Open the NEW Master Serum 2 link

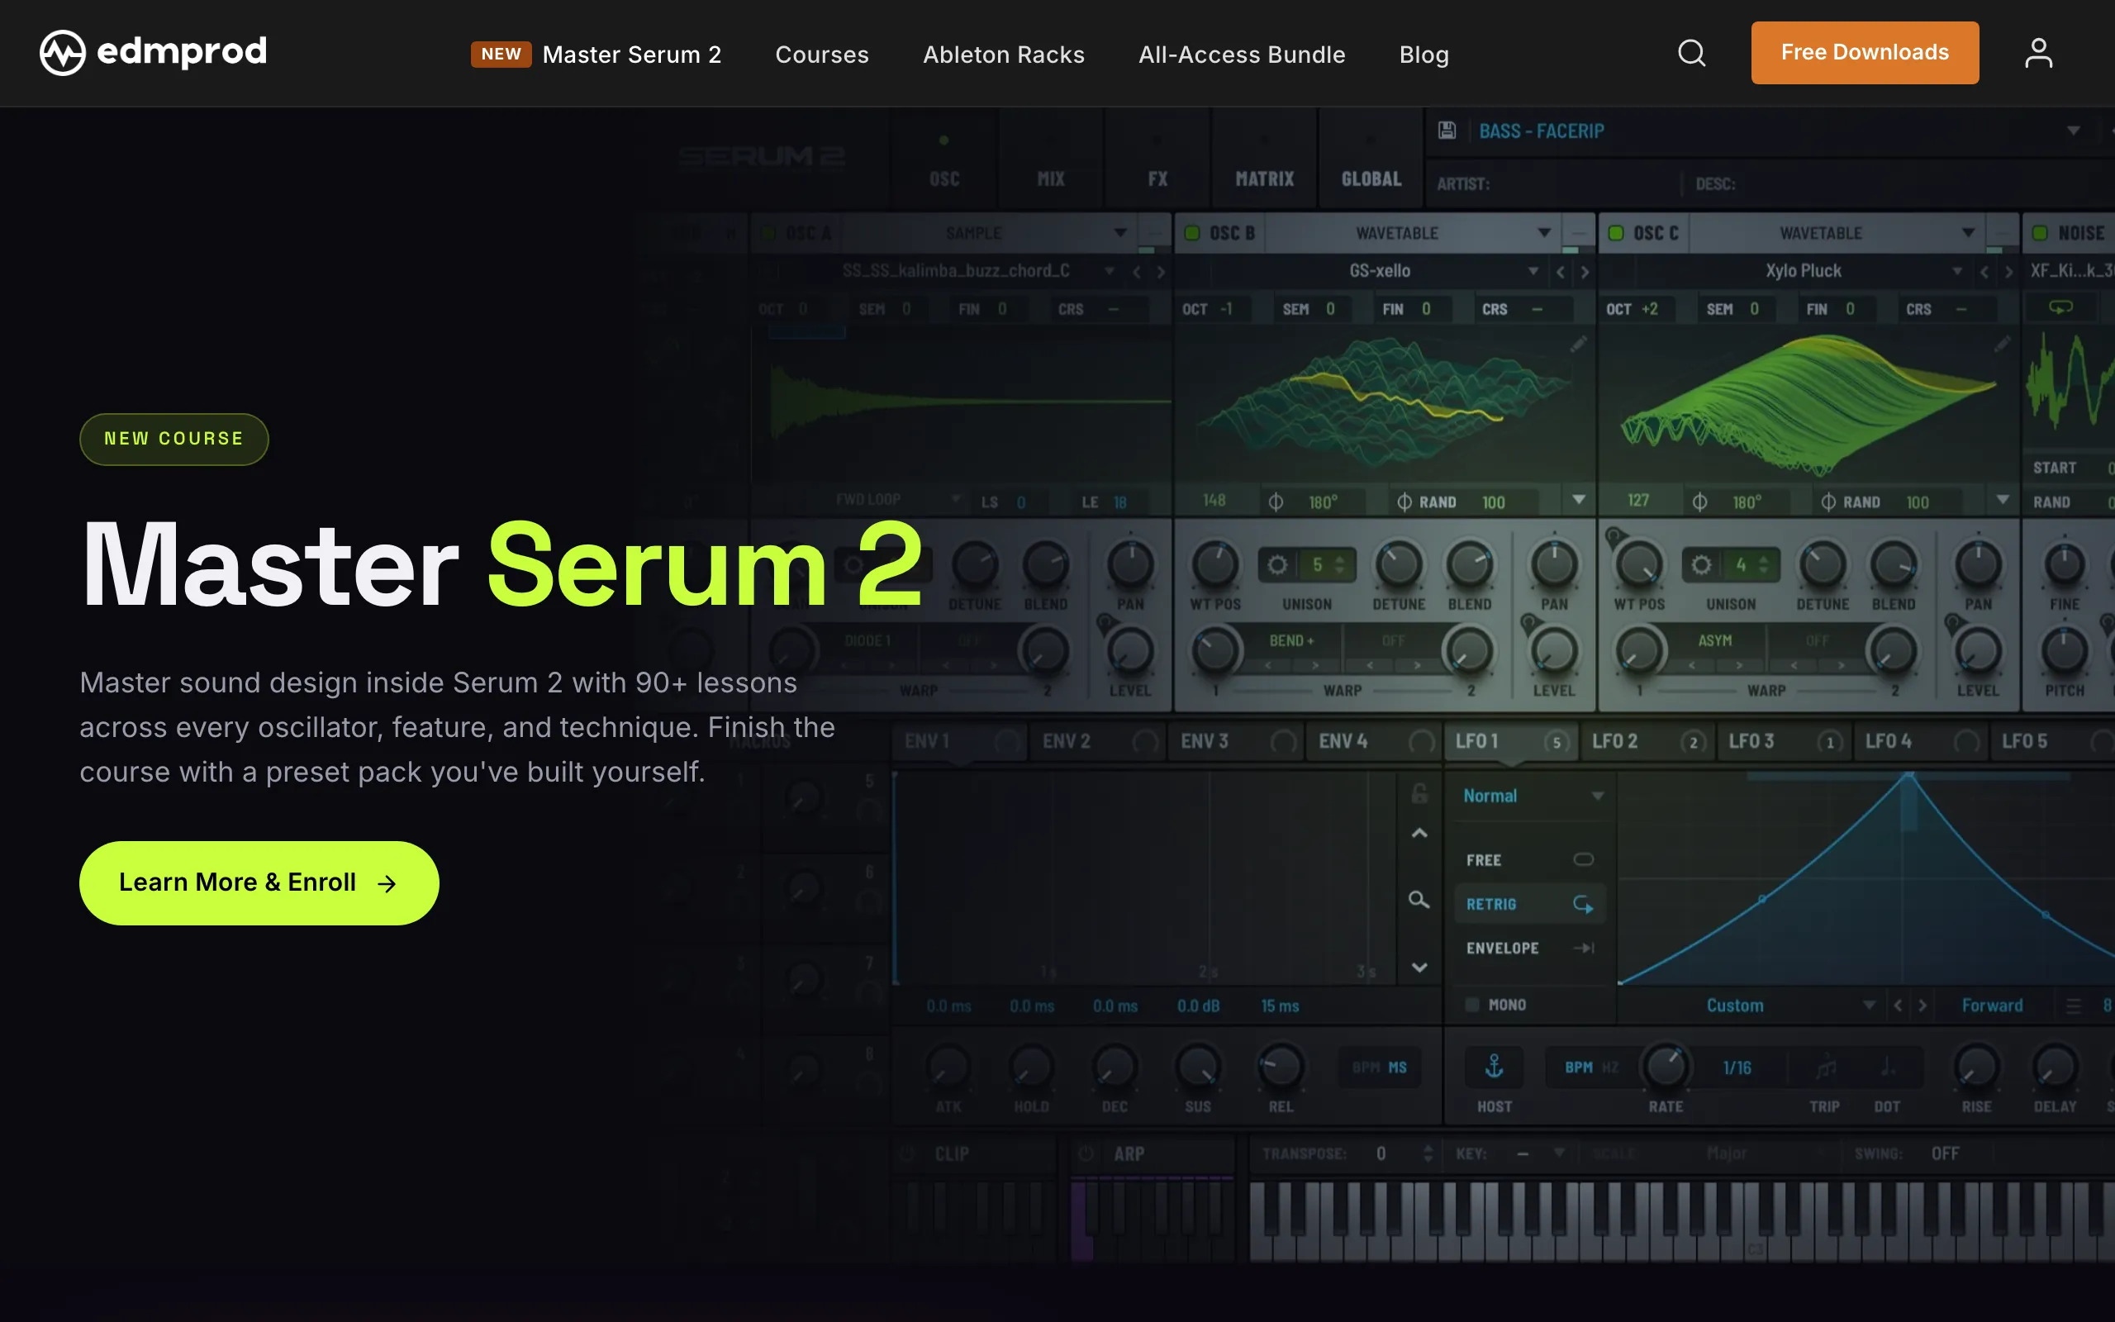(x=596, y=55)
